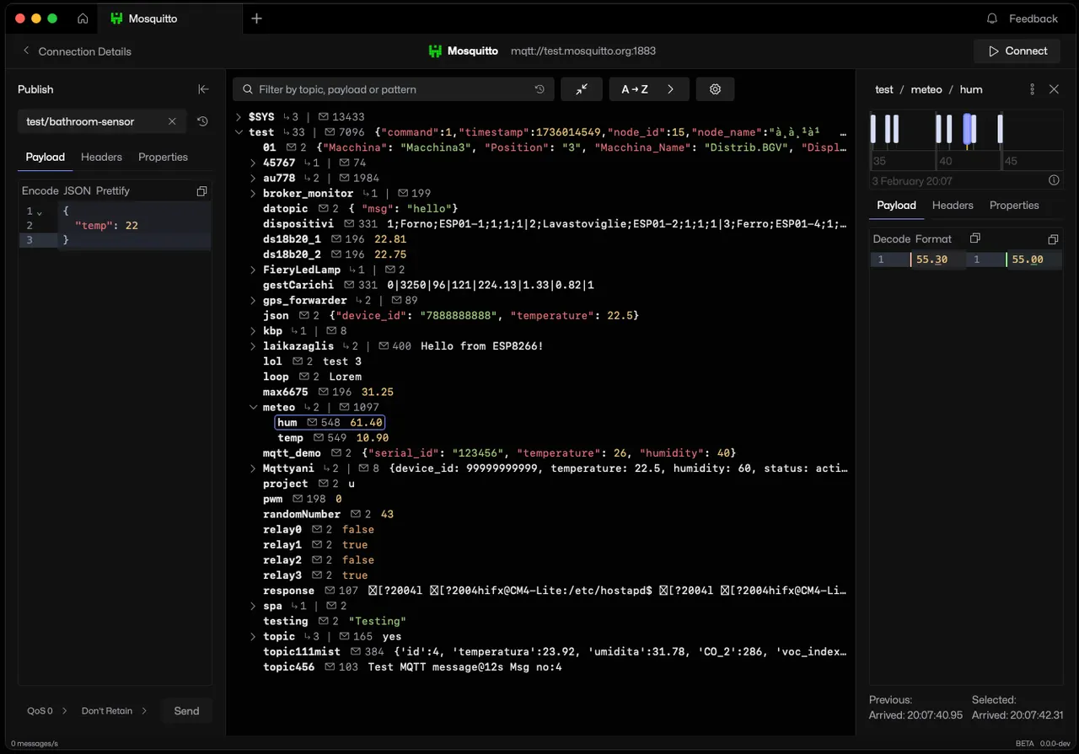The height and width of the screenshot is (754, 1079).
Task: Change the QoS 0 setting
Action: point(47,711)
